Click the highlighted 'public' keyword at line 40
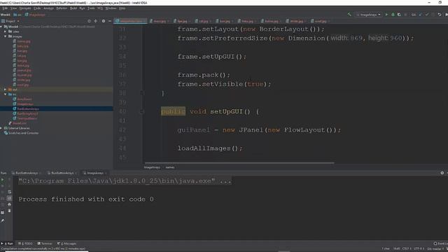The image size is (448, 252). [173, 111]
